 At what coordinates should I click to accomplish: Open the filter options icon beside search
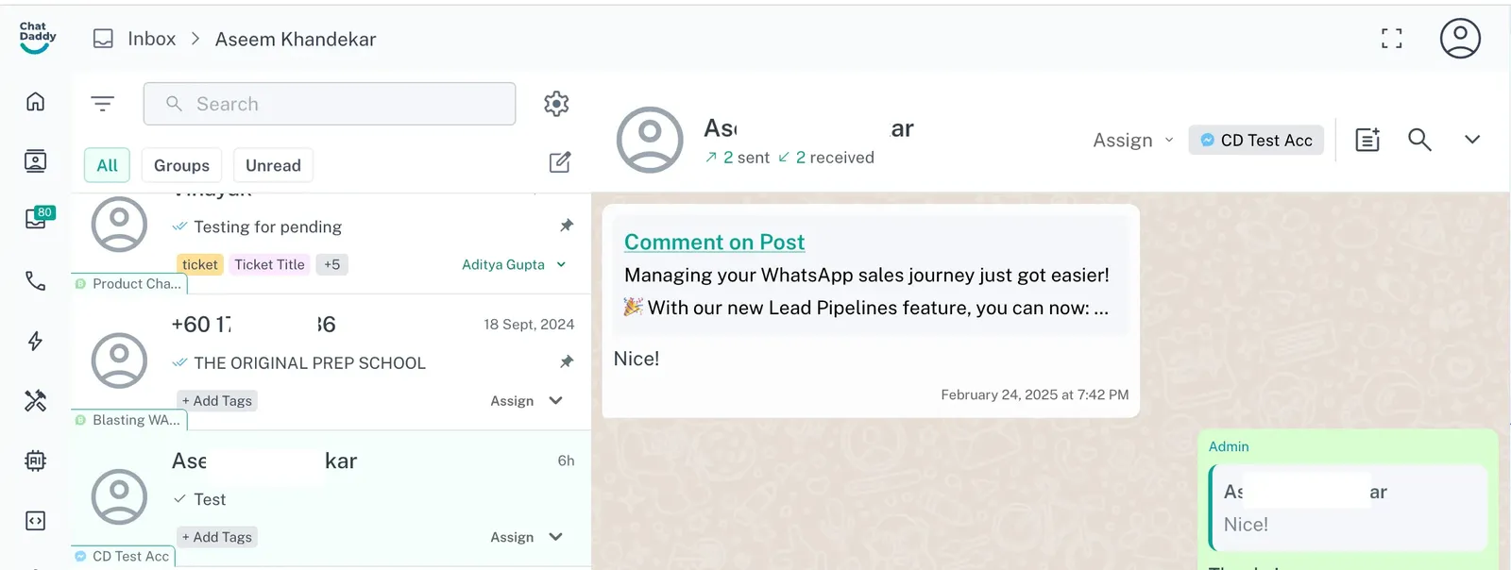(x=102, y=104)
